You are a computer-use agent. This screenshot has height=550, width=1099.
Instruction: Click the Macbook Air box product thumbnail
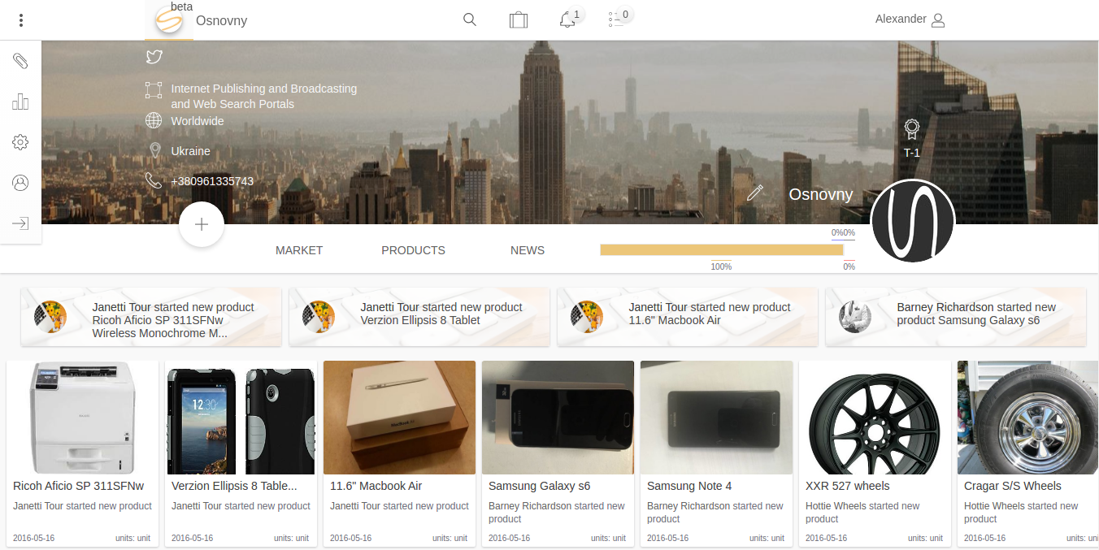[399, 418]
